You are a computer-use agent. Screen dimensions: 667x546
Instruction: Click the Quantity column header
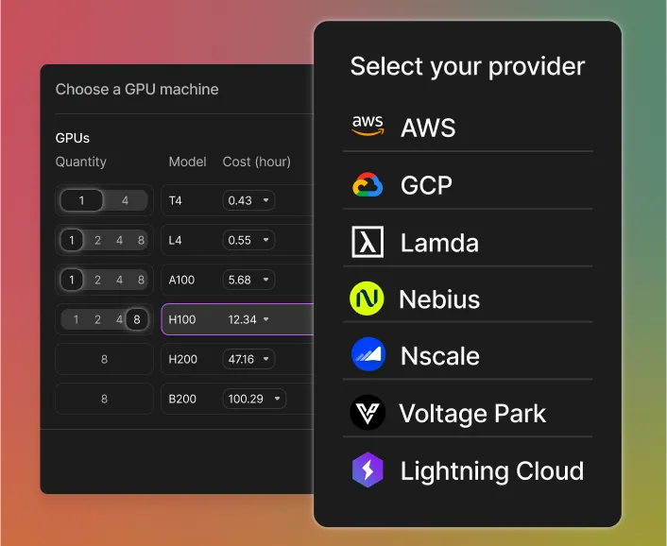click(81, 162)
